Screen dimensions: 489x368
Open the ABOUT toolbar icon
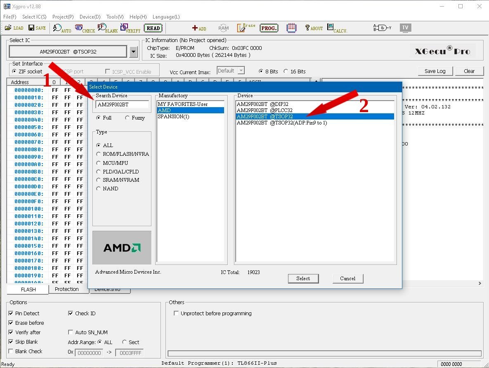tap(314, 28)
